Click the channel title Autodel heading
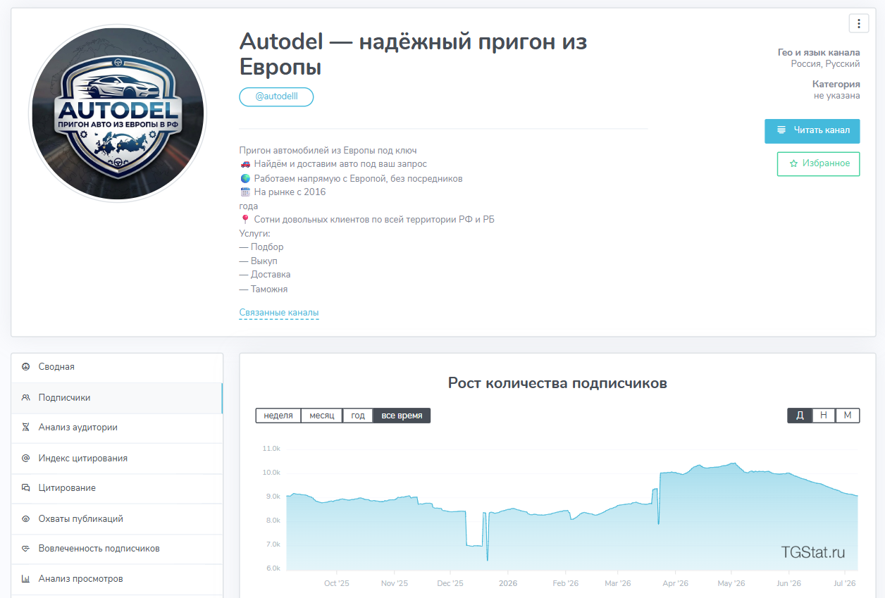The height and width of the screenshot is (598, 885). click(413, 54)
